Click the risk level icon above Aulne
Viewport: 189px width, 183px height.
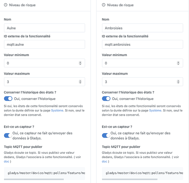pos(5,5)
